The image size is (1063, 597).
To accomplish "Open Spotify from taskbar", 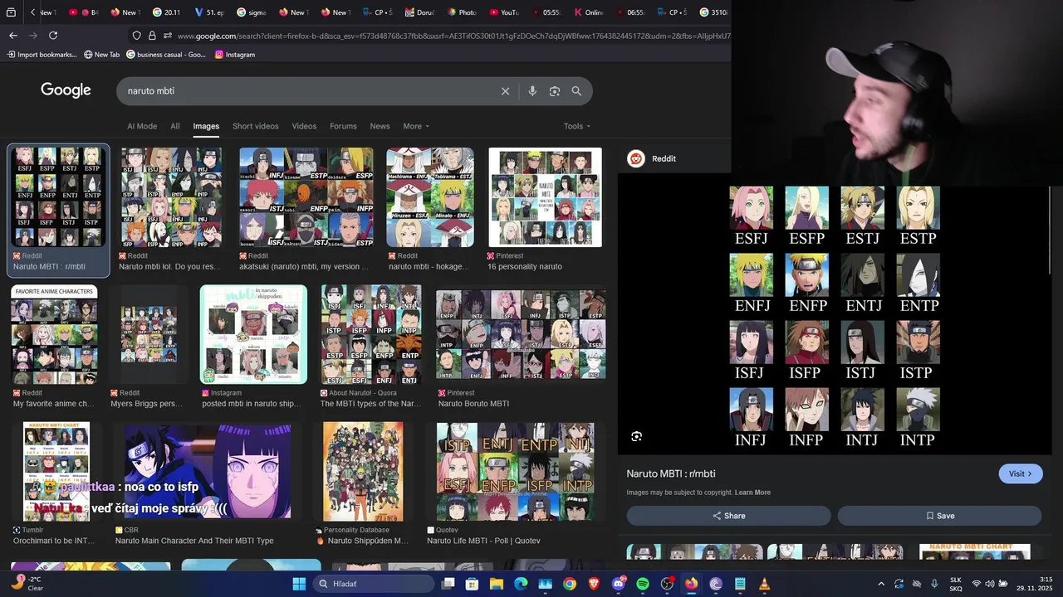I will (x=643, y=584).
